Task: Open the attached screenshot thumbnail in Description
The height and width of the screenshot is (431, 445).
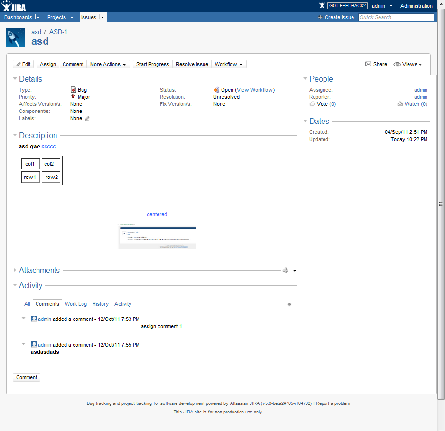Action: [157, 236]
